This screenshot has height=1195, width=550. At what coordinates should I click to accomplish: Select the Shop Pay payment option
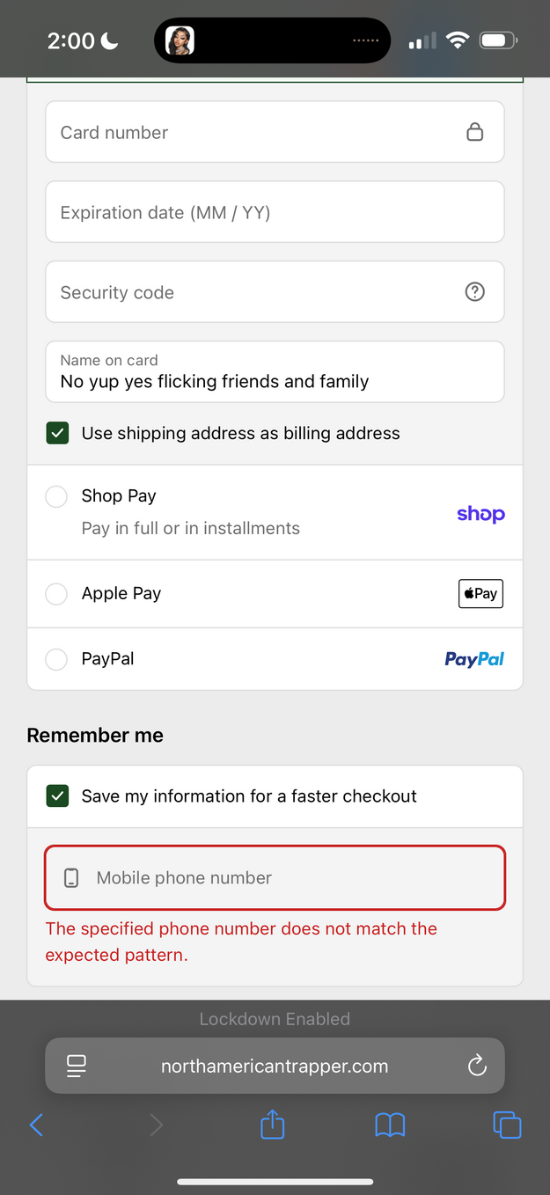[56, 496]
